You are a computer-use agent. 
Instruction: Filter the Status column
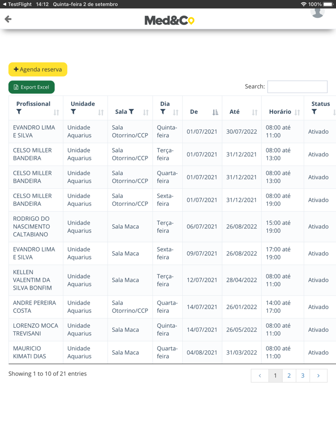[x=314, y=112]
